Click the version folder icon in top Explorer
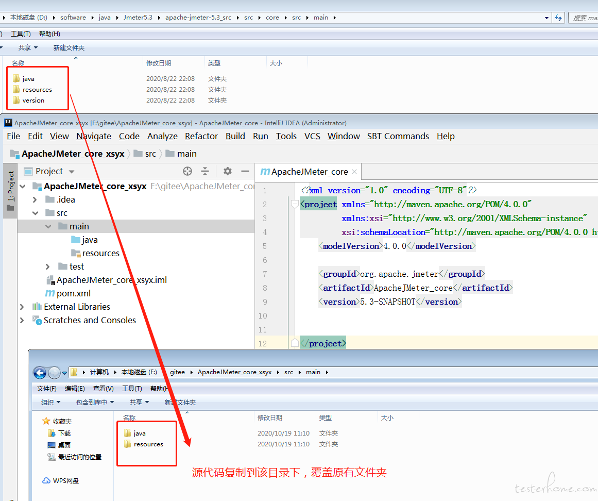 tap(16, 101)
